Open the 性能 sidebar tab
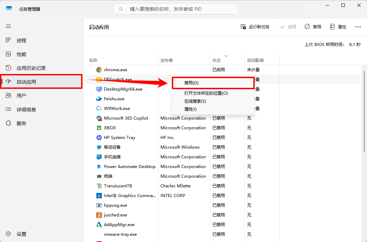This screenshot has height=242, width=367. (x=41, y=54)
